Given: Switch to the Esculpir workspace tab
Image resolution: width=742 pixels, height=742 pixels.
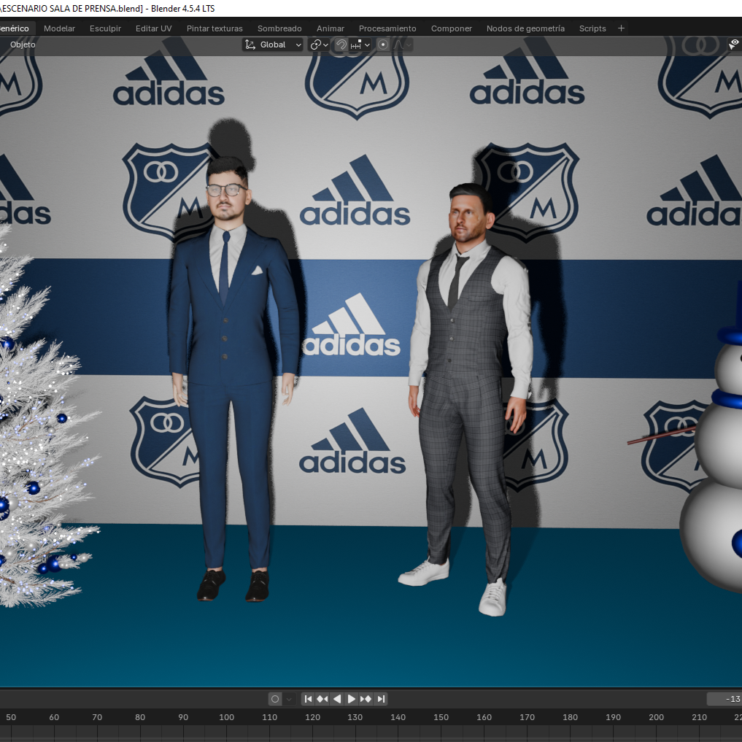Looking at the screenshot, I should (106, 28).
